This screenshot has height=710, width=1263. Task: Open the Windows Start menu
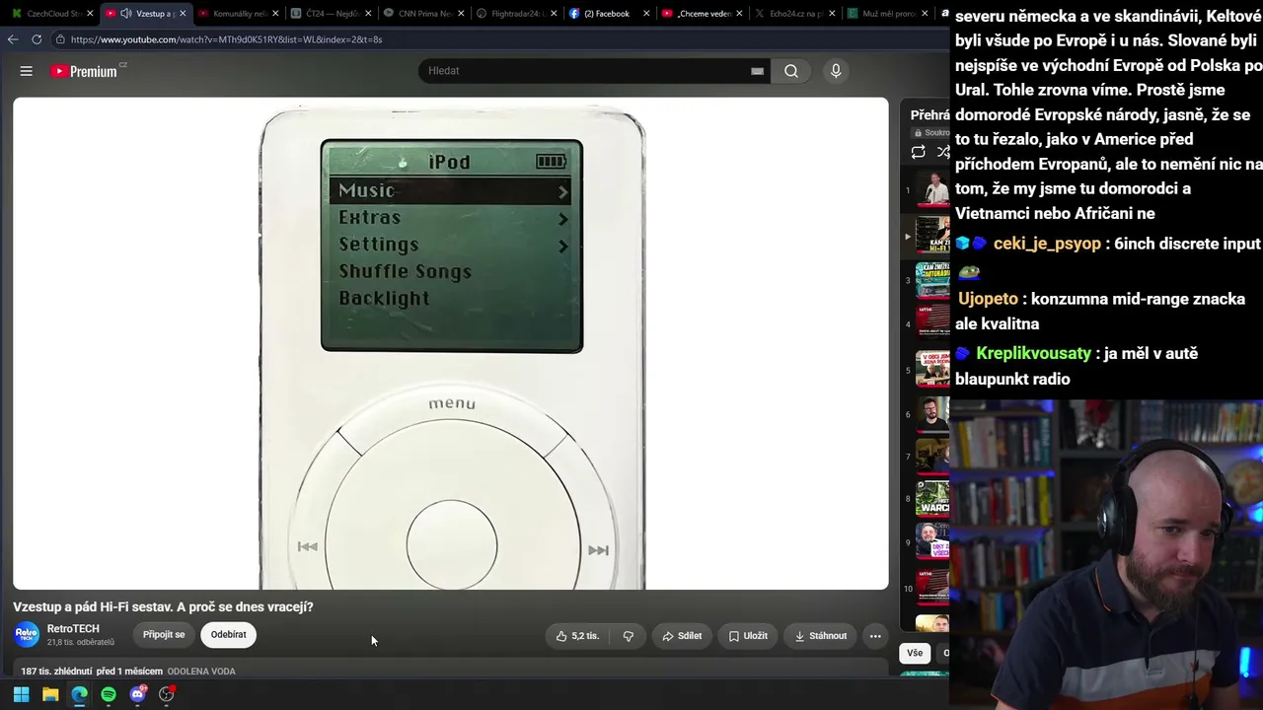[x=21, y=694]
